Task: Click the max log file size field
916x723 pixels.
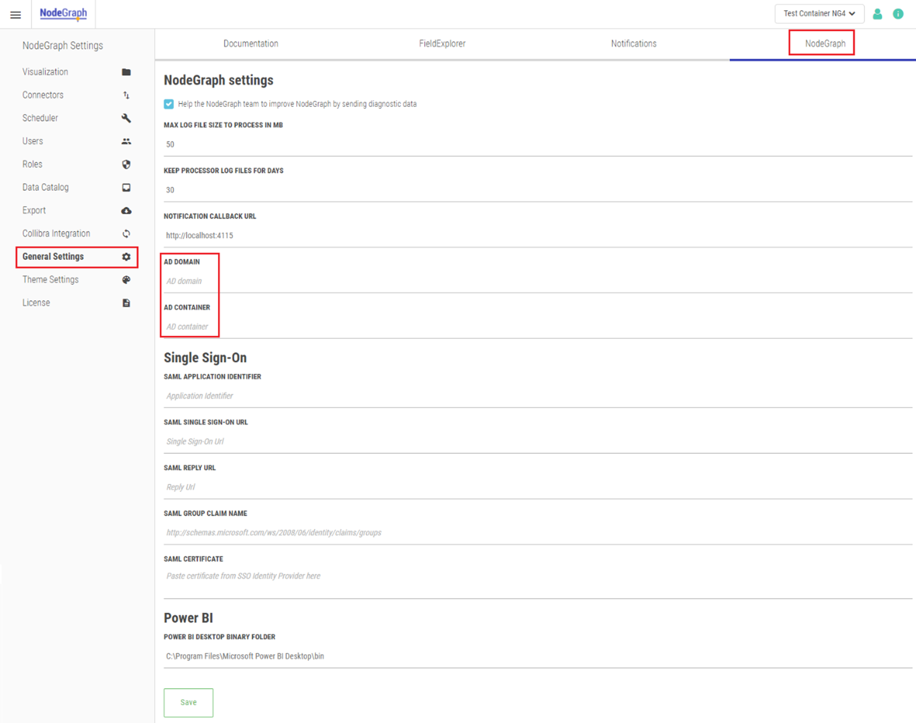Action: tap(537, 145)
